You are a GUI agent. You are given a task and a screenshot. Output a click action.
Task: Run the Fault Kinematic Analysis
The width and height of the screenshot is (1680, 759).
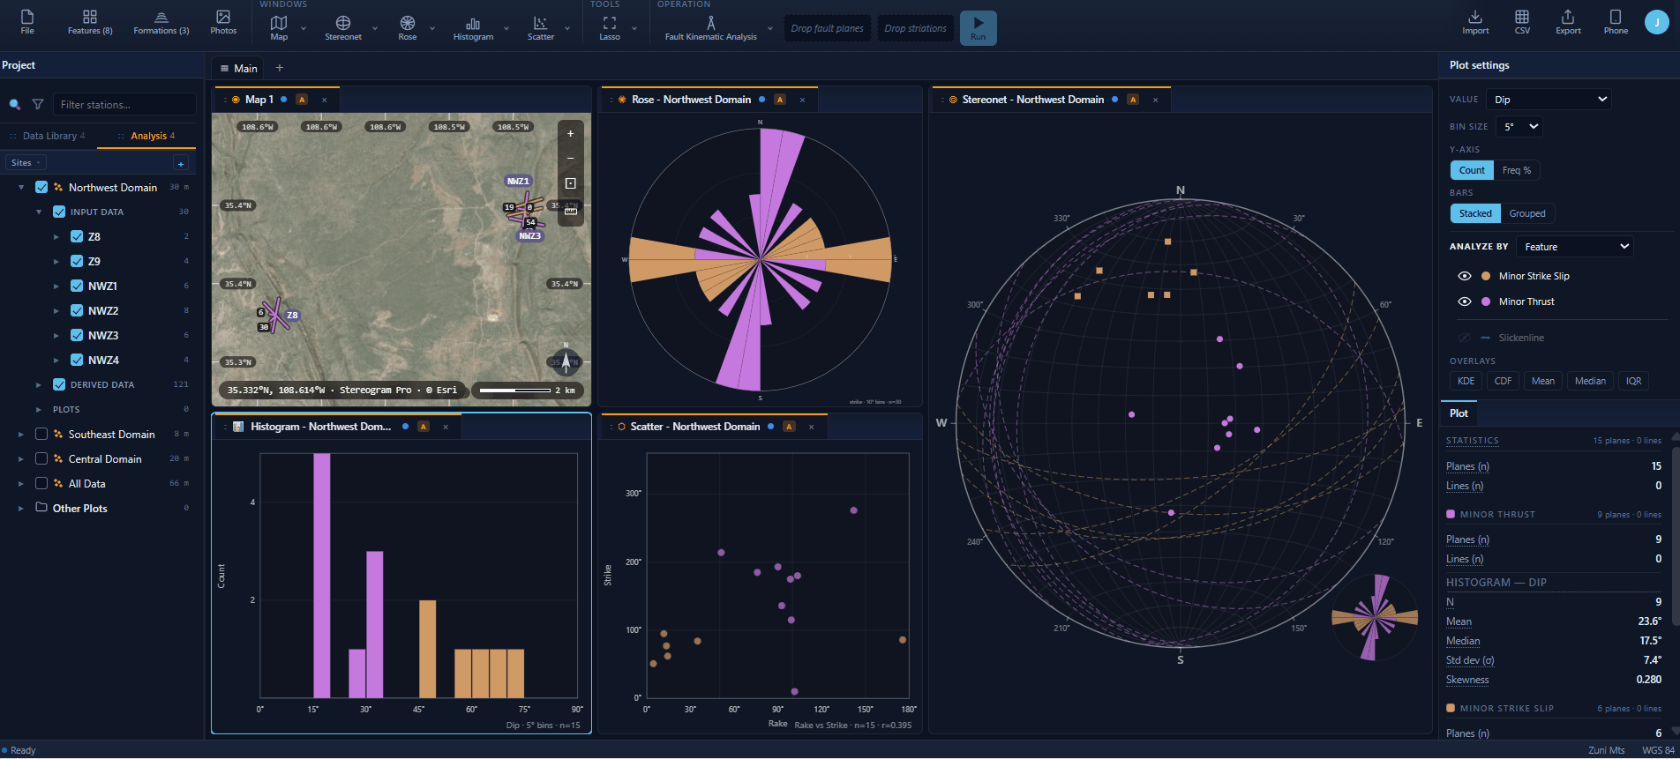pyautogui.click(x=978, y=27)
